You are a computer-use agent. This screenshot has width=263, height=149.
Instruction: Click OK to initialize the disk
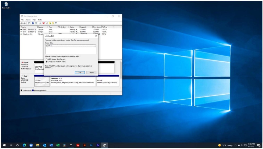point(80,73)
